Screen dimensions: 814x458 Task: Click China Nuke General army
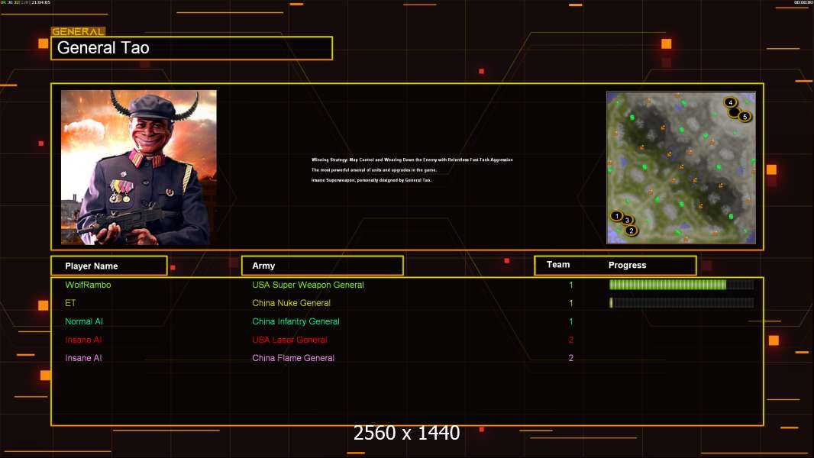point(291,303)
